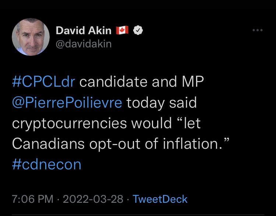Open the TweetDeck source link
Viewport: 276px width, 216px height.
(x=160, y=199)
